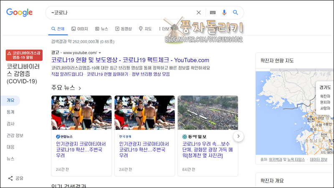Open the 코로나19 현황 및 보도영상 YouTube ad link
The image size is (334, 188).
click(130, 60)
